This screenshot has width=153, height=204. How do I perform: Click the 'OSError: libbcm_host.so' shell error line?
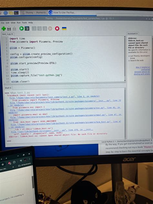coord(58,136)
